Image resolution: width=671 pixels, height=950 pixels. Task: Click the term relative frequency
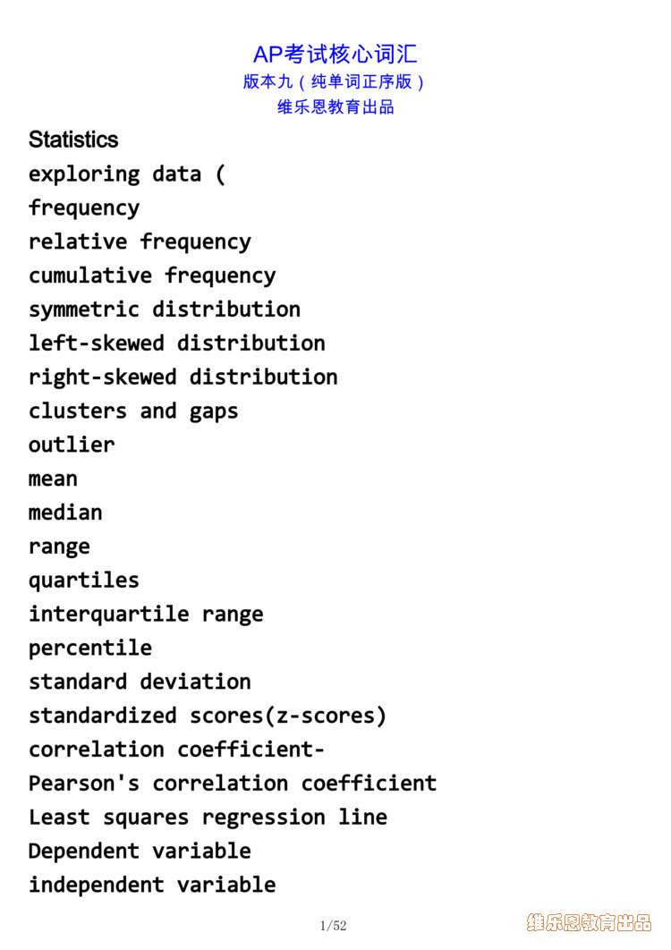tap(140, 242)
